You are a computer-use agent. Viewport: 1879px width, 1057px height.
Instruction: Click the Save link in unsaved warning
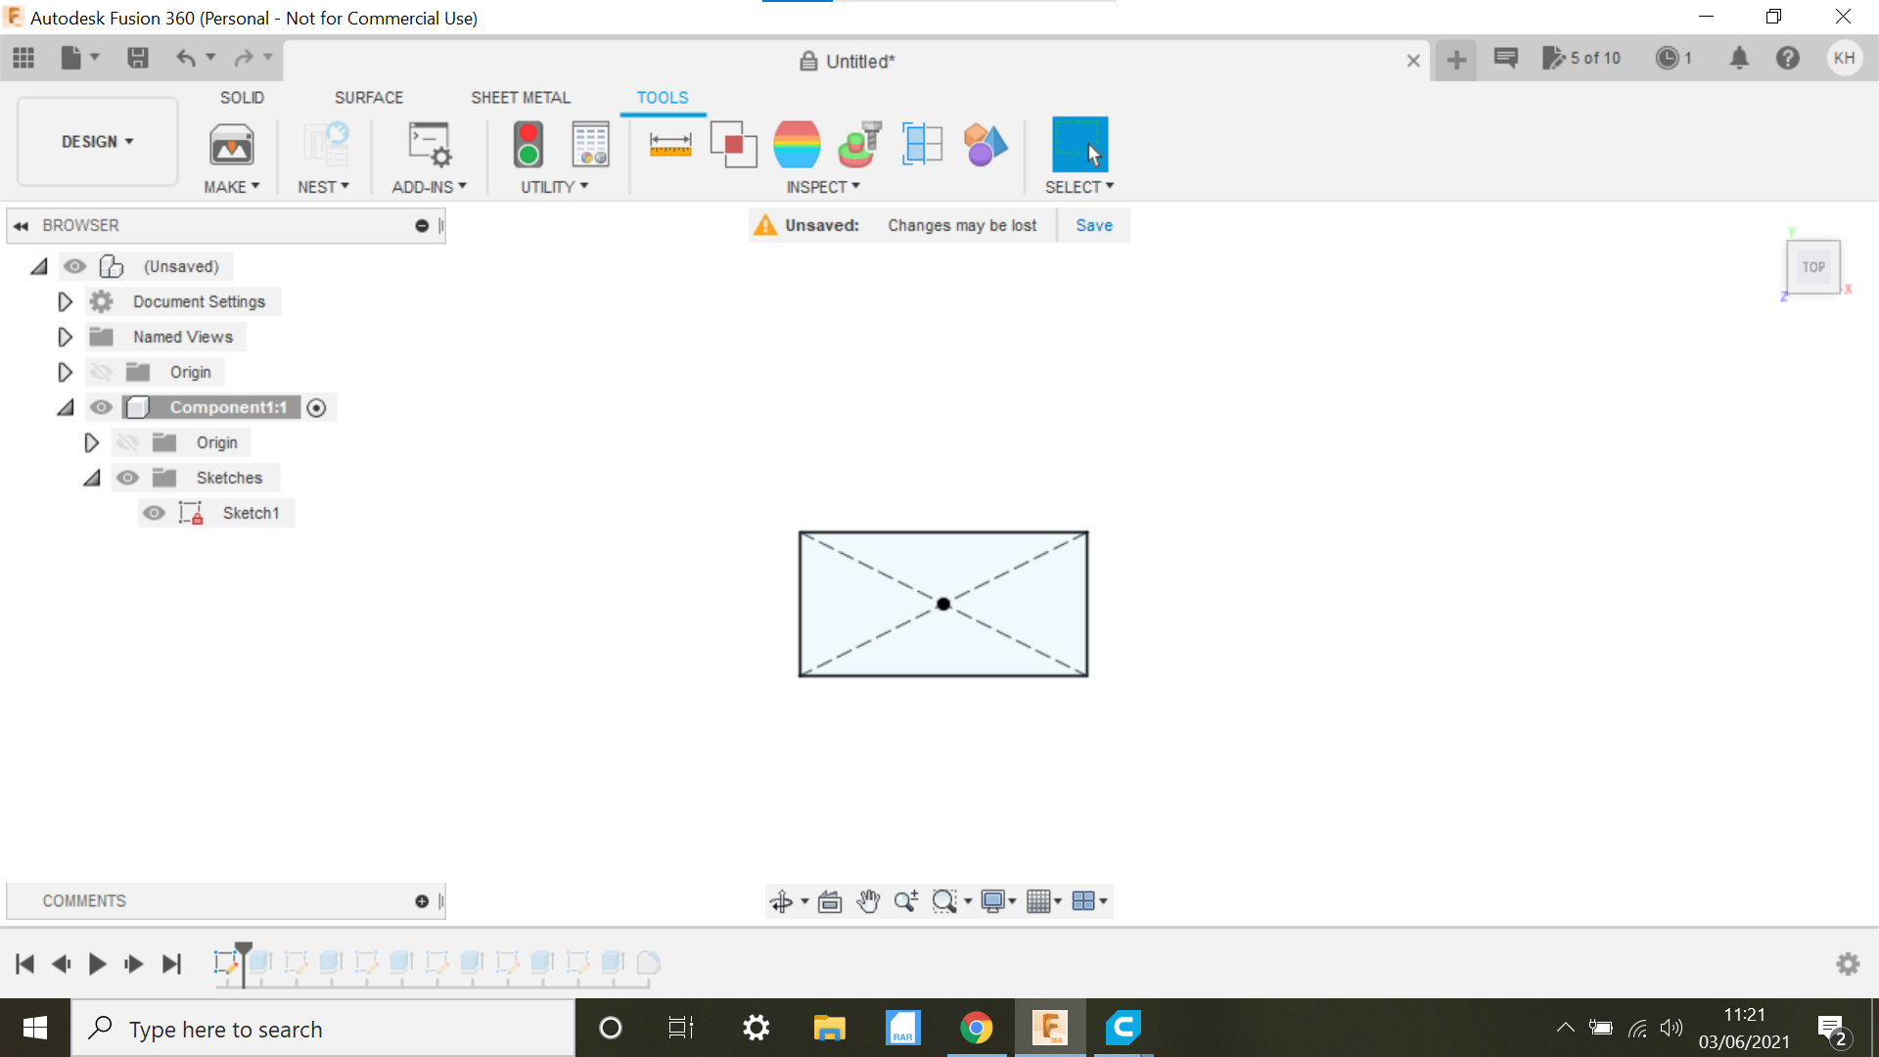[1093, 225]
